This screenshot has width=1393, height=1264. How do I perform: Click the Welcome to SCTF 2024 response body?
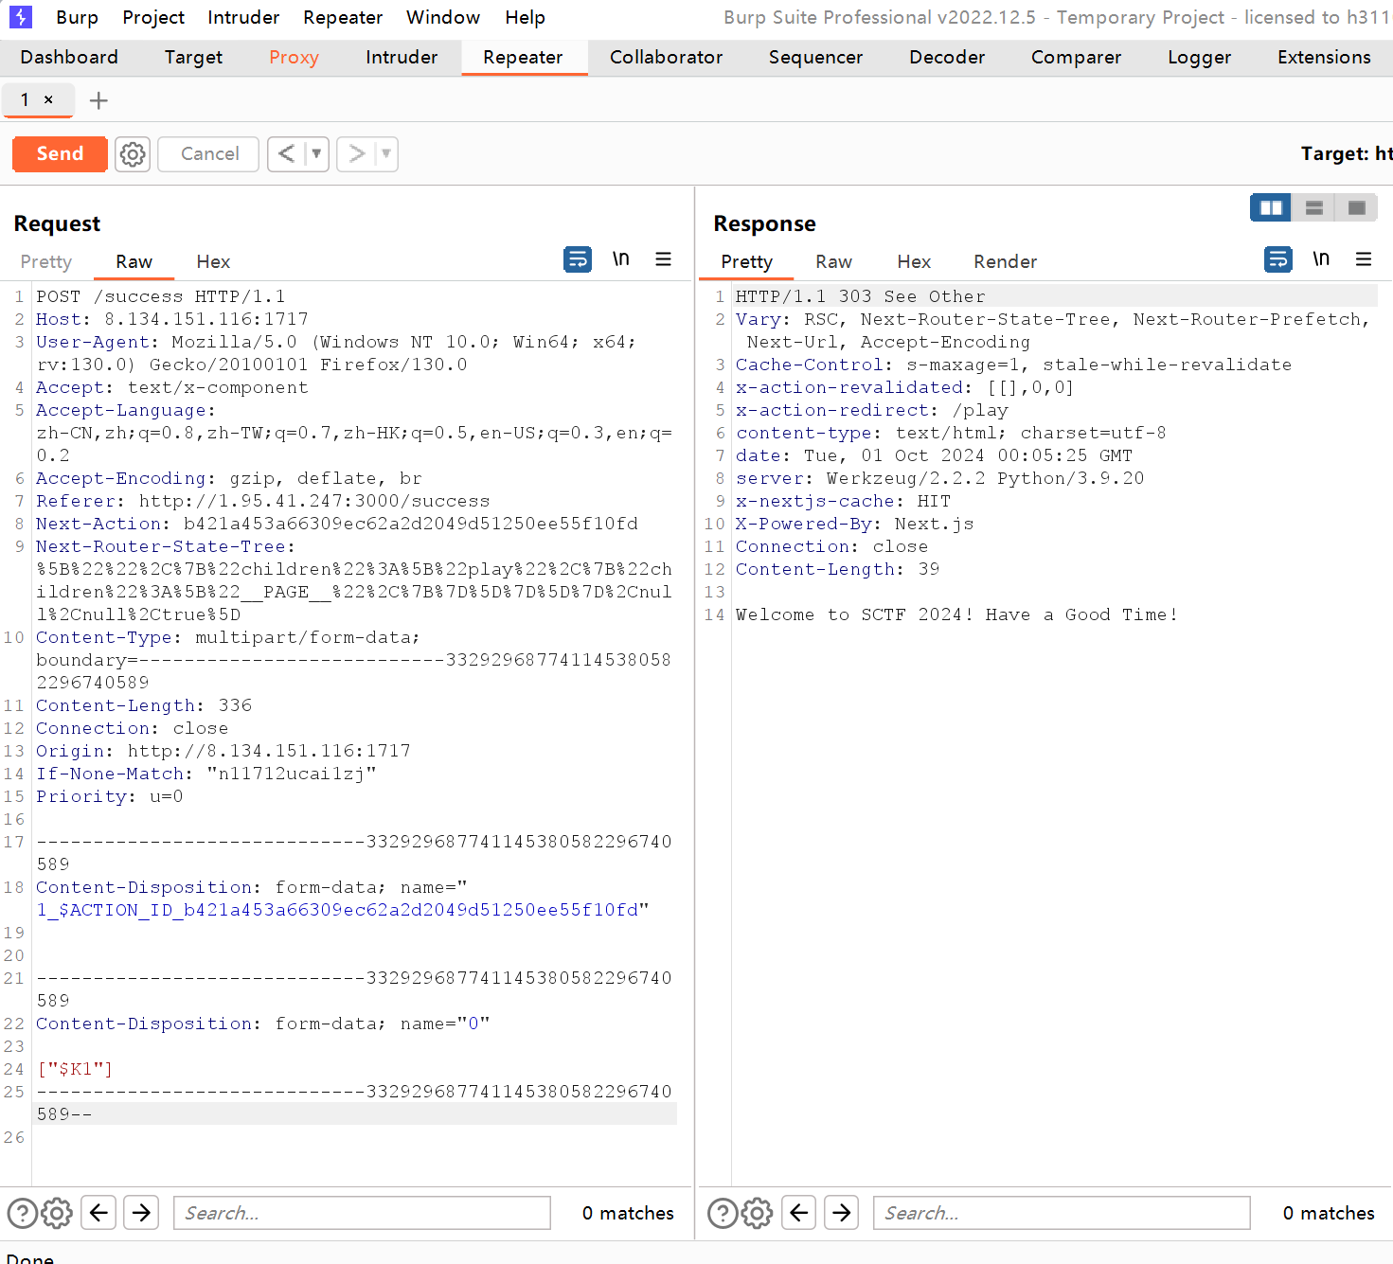click(956, 614)
